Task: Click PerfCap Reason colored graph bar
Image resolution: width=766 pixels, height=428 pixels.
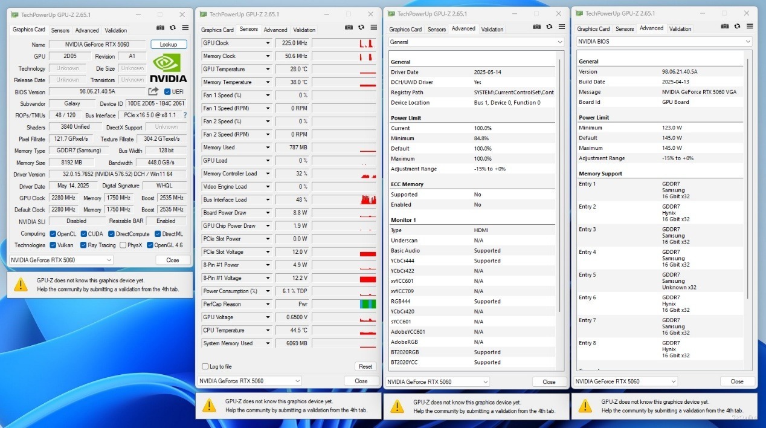Action: pyautogui.click(x=368, y=304)
